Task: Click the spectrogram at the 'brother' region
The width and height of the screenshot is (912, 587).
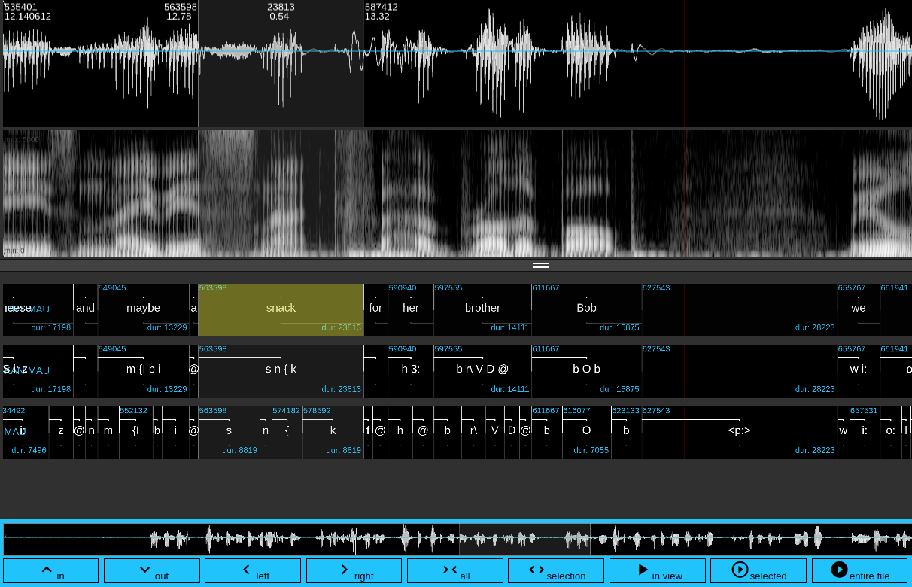Action: tap(482, 194)
